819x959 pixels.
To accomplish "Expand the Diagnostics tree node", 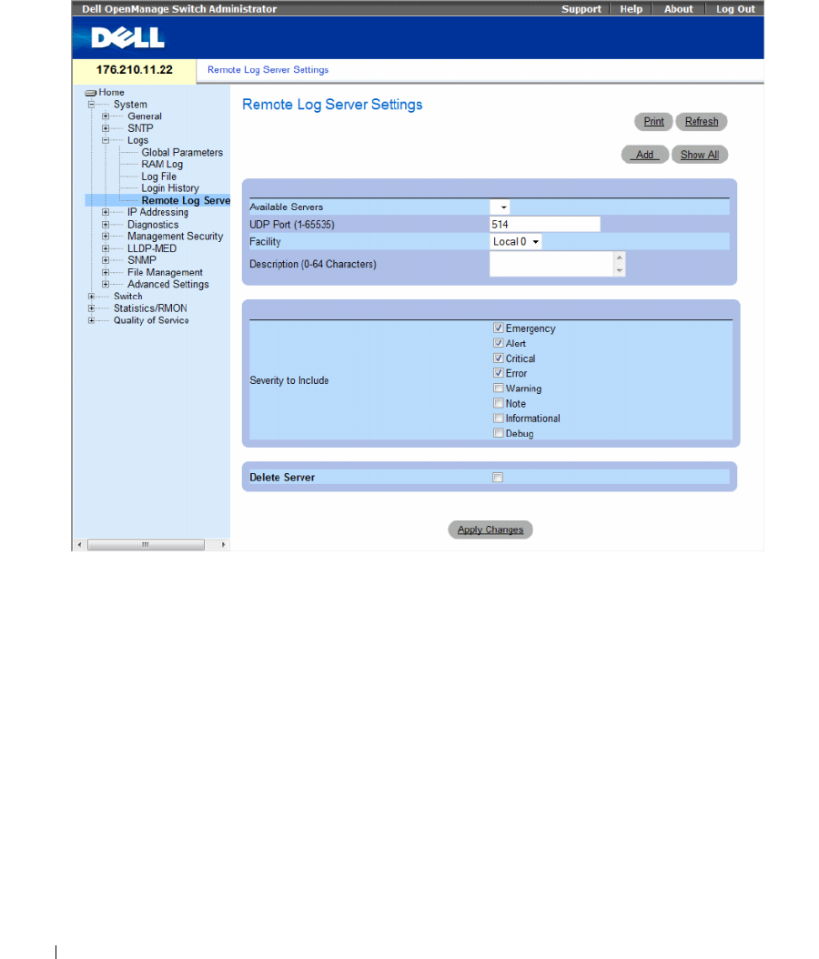I will click(106, 225).
